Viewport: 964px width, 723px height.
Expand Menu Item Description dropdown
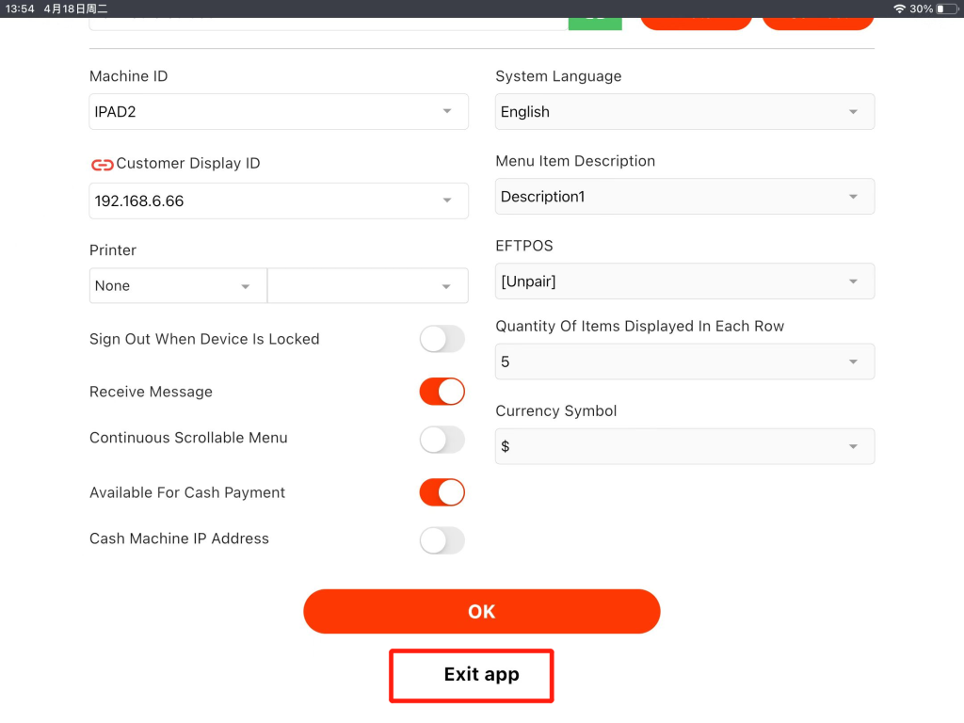click(684, 197)
